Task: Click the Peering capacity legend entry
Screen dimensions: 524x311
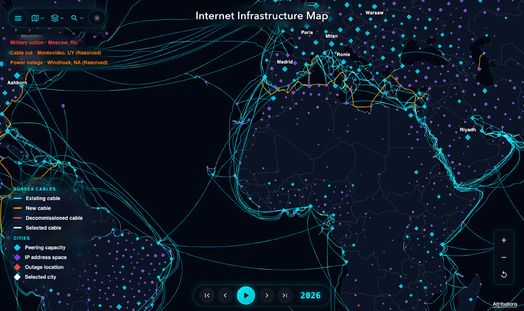Action: 39,248
